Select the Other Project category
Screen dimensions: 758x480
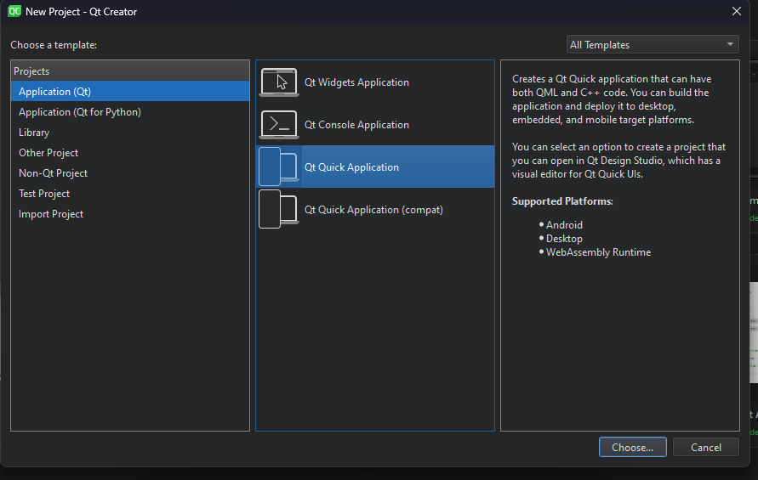click(x=130, y=153)
